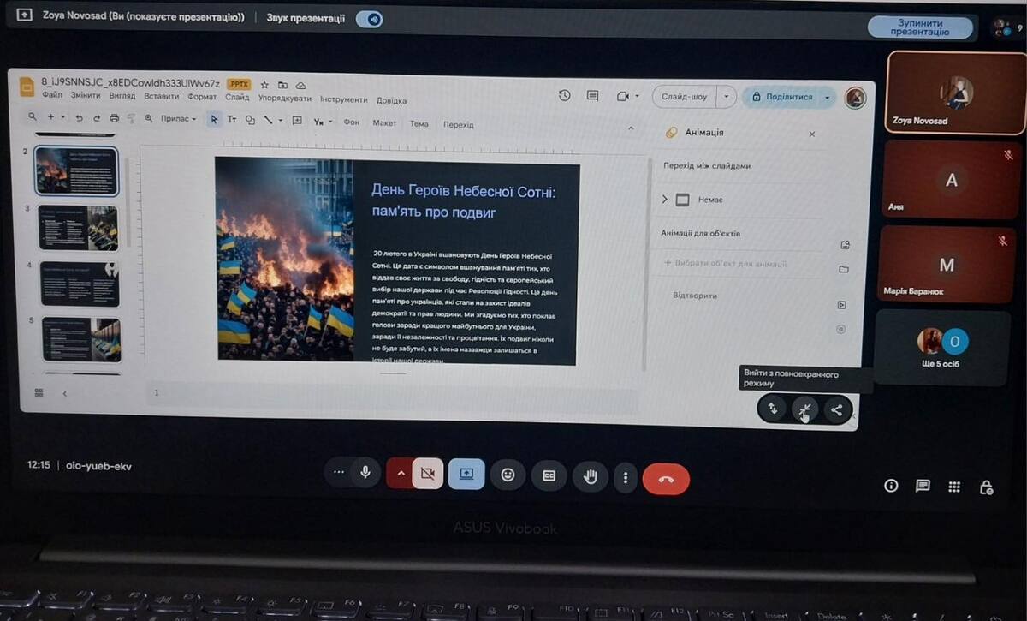Open the Припас zoom dropdown
1027x621 pixels.
[x=178, y=119]
